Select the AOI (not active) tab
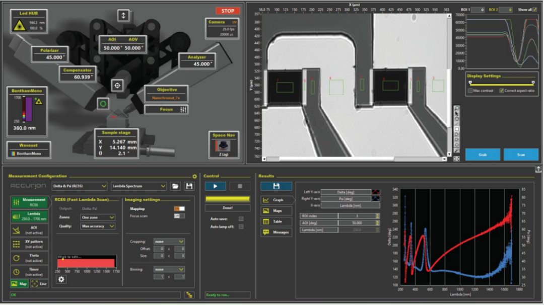This screenshot has height=305, width=544. coord(30,230)
